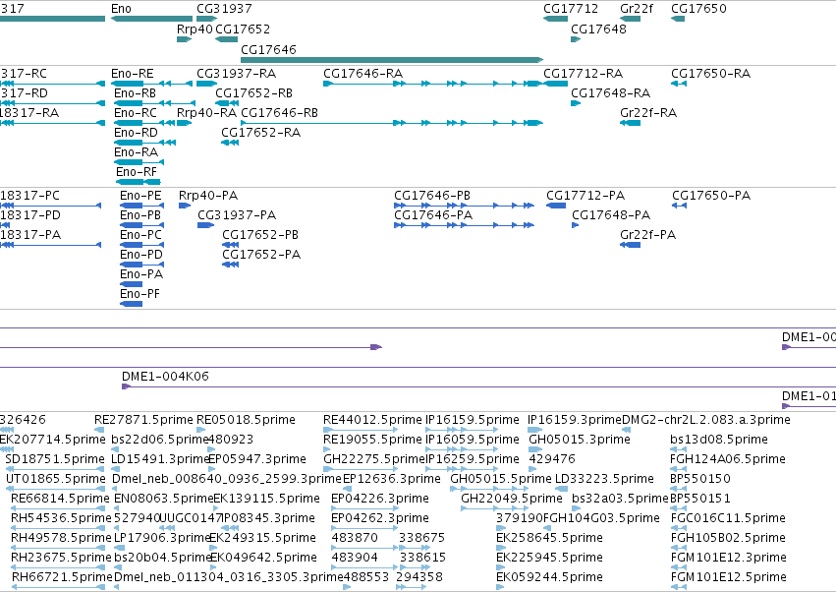Click the CG17646-PB protein feature
The height and width of the screenshot is (592, 836).
[464, 206]
